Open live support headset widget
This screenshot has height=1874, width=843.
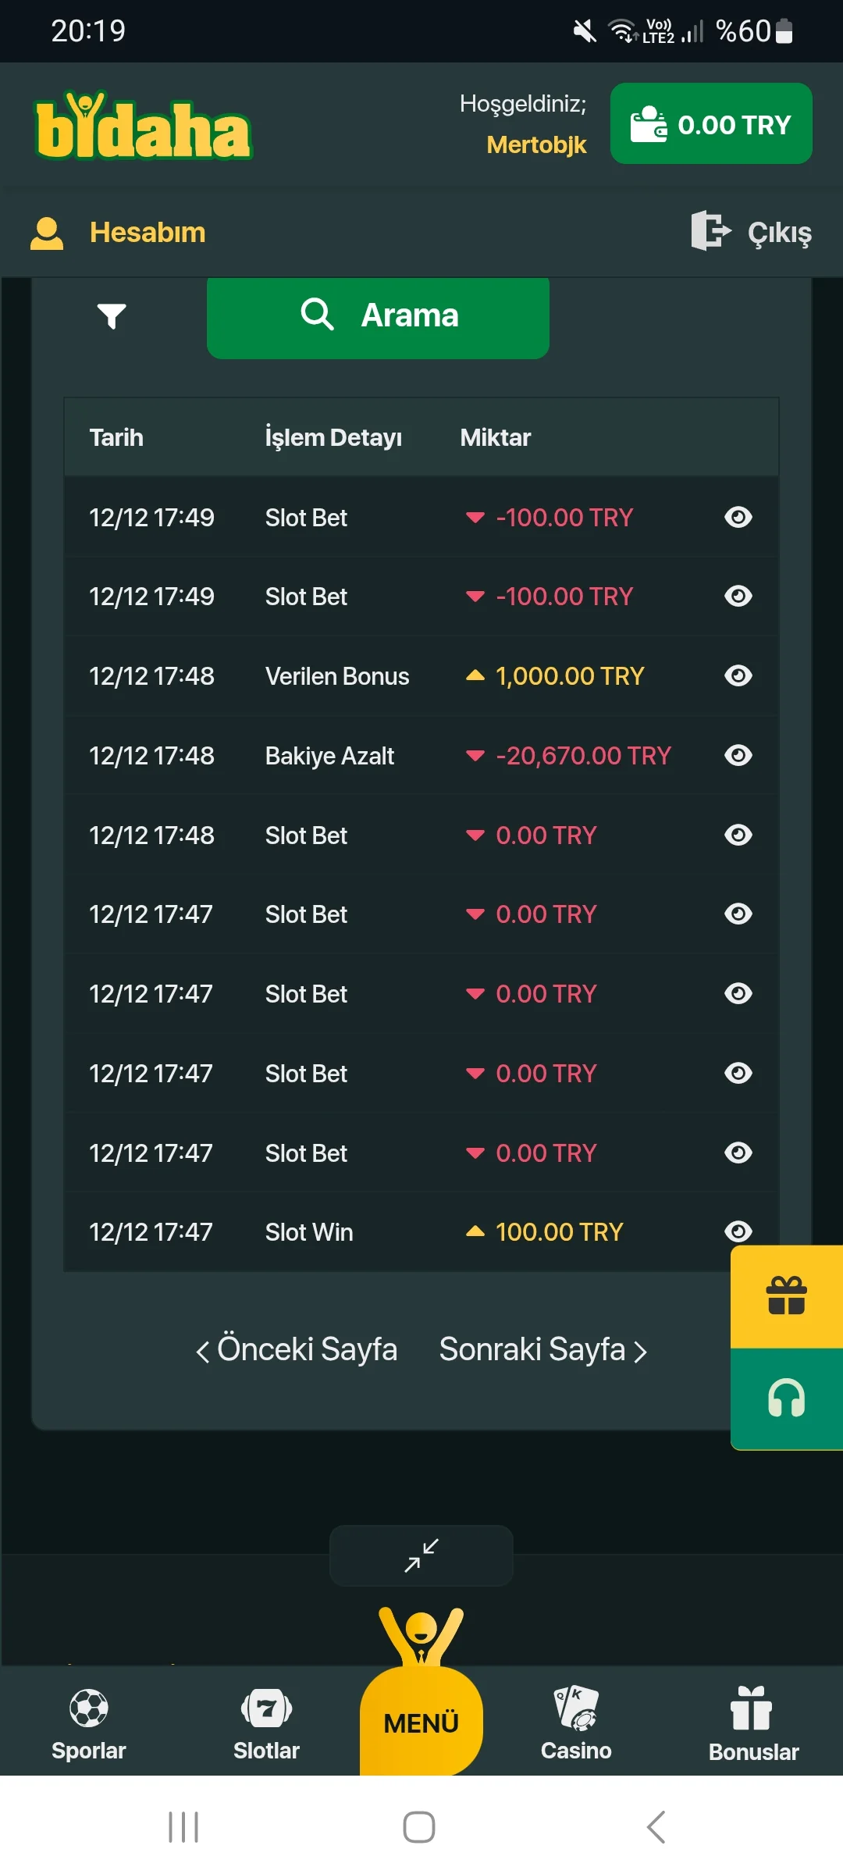(786, 1398)
